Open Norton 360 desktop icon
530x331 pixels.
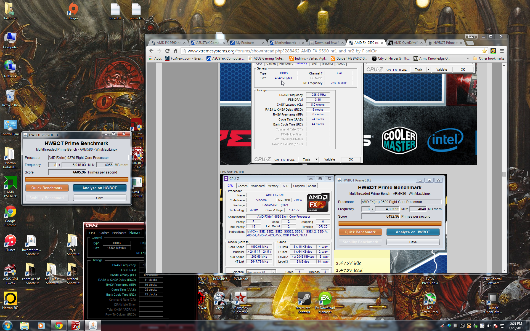click(10, 301)
